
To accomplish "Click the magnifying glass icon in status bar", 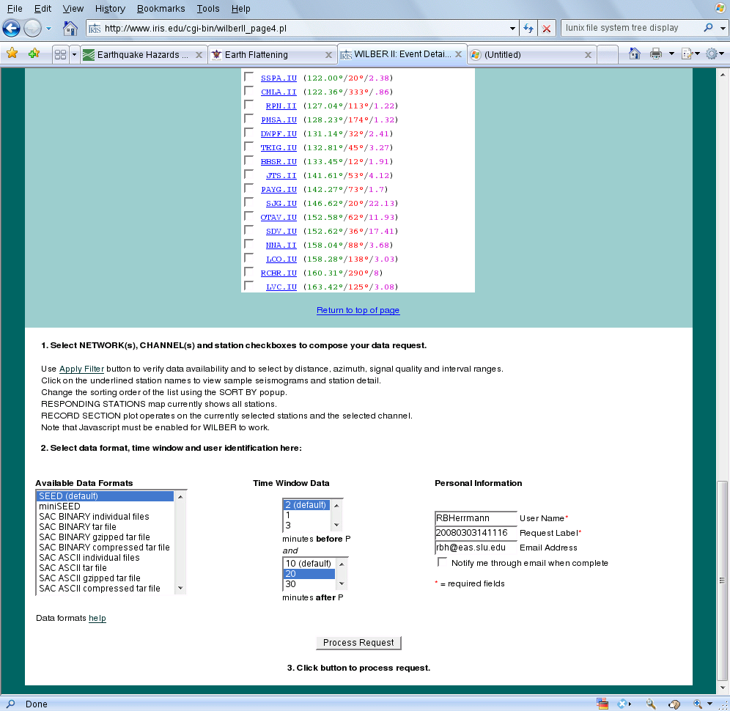I will 651,704.
